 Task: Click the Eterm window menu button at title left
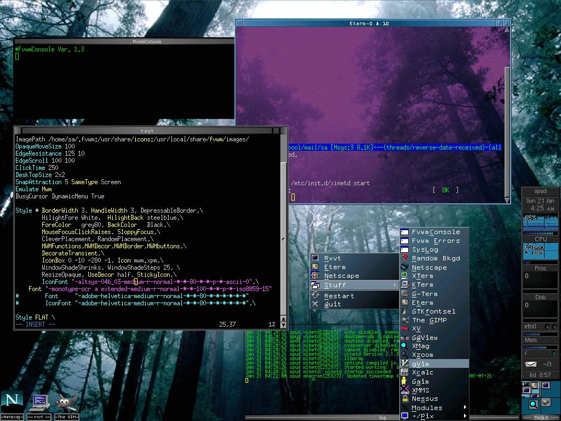pyautogui.click(x=239, y=23)
